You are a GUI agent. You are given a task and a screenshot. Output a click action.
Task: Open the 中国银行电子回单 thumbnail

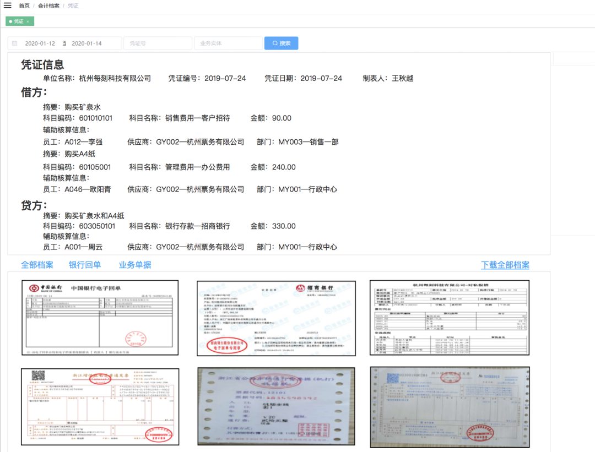[x=101, y=316]
